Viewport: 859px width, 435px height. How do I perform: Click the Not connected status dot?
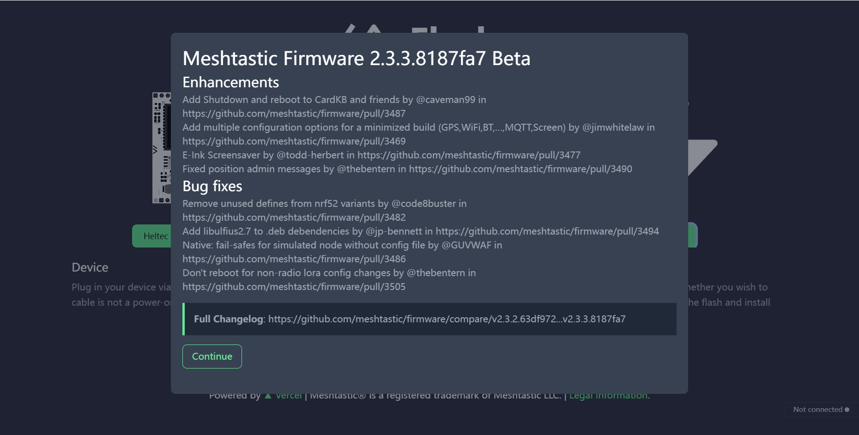click(x=847, y=410)
